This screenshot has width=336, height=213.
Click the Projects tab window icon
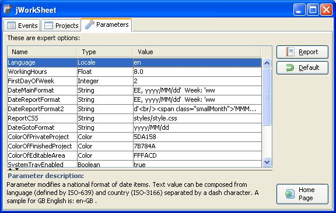[48, 26]
